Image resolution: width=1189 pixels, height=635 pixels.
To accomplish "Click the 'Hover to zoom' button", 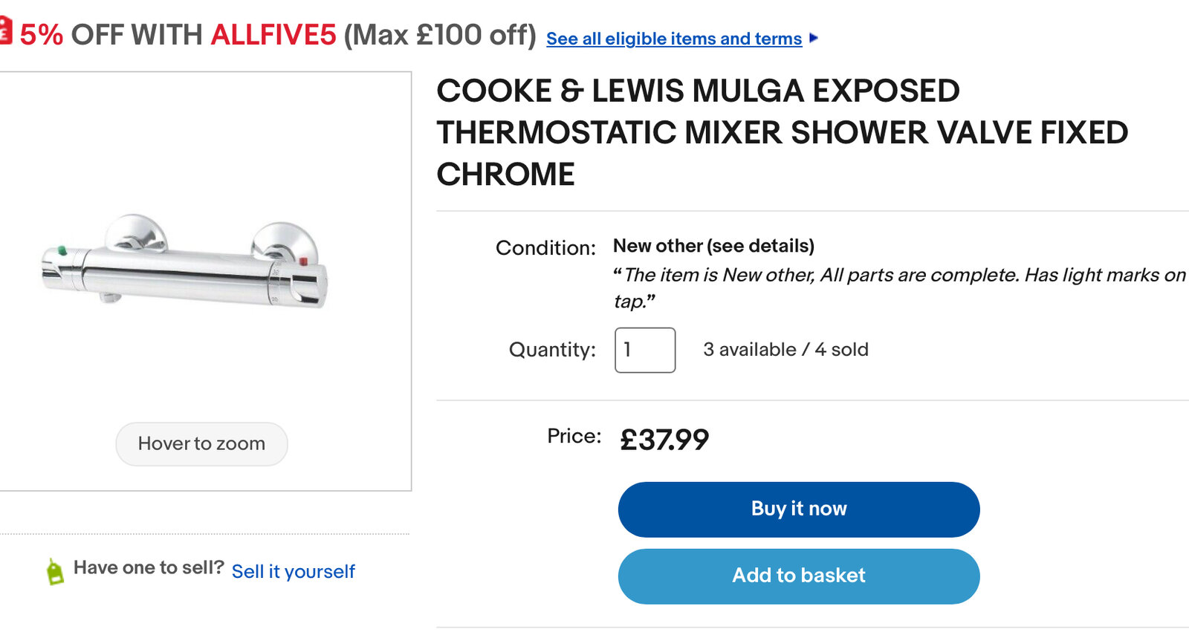I will [x=201, y=443].
